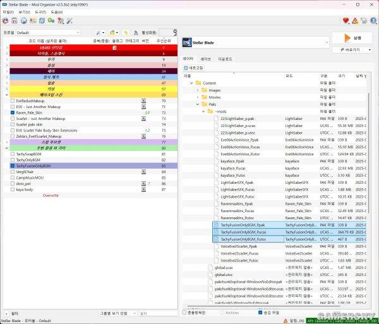This screenshot has height=324, width=379.
Task: Click the file tree vertical scrollbar
Action: 369,153
